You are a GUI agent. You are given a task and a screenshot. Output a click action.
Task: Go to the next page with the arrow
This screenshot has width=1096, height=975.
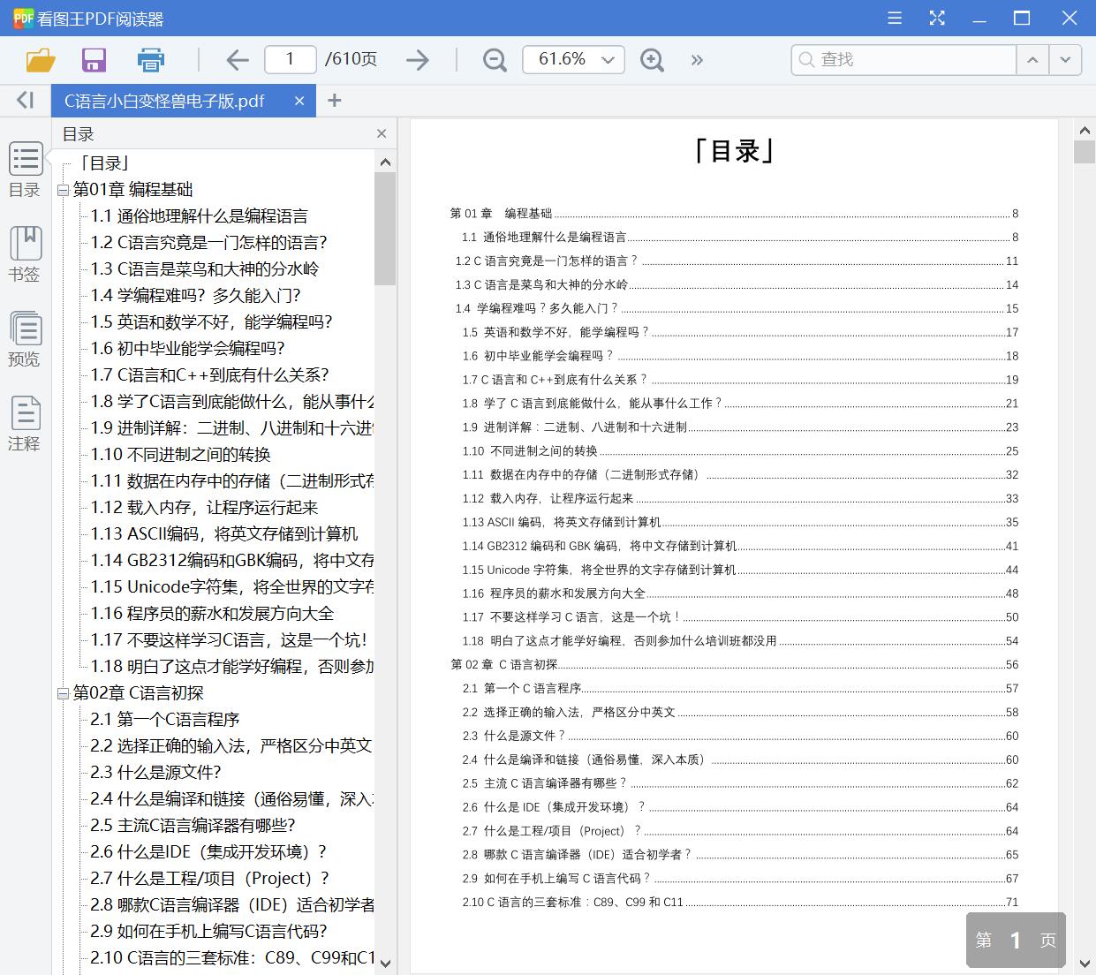click(417, 59)
